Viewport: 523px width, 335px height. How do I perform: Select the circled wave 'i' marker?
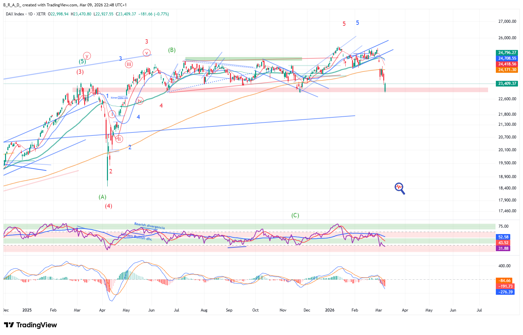tap(112, 114)
